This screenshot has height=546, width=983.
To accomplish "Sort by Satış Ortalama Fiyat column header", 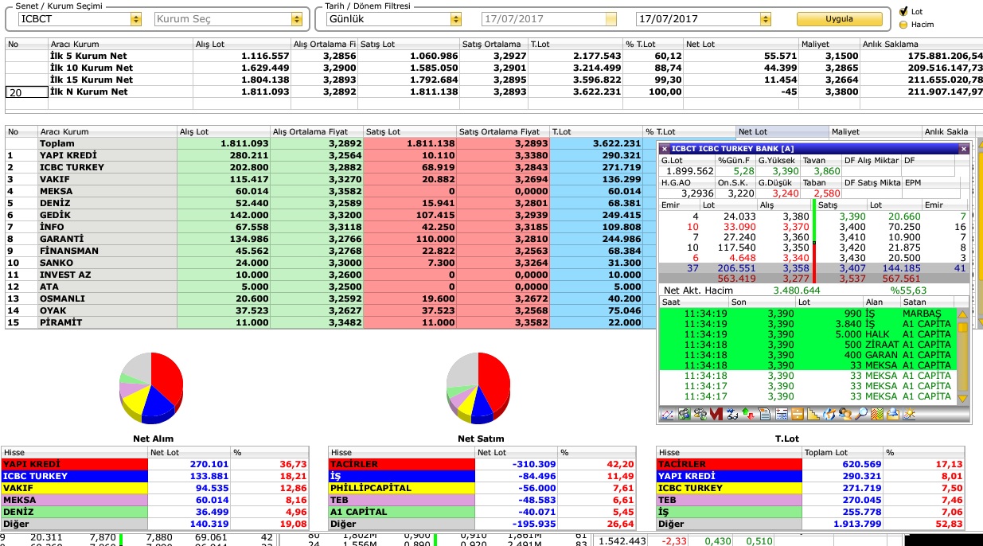I will pyautogui.click(x=504, y=131).
